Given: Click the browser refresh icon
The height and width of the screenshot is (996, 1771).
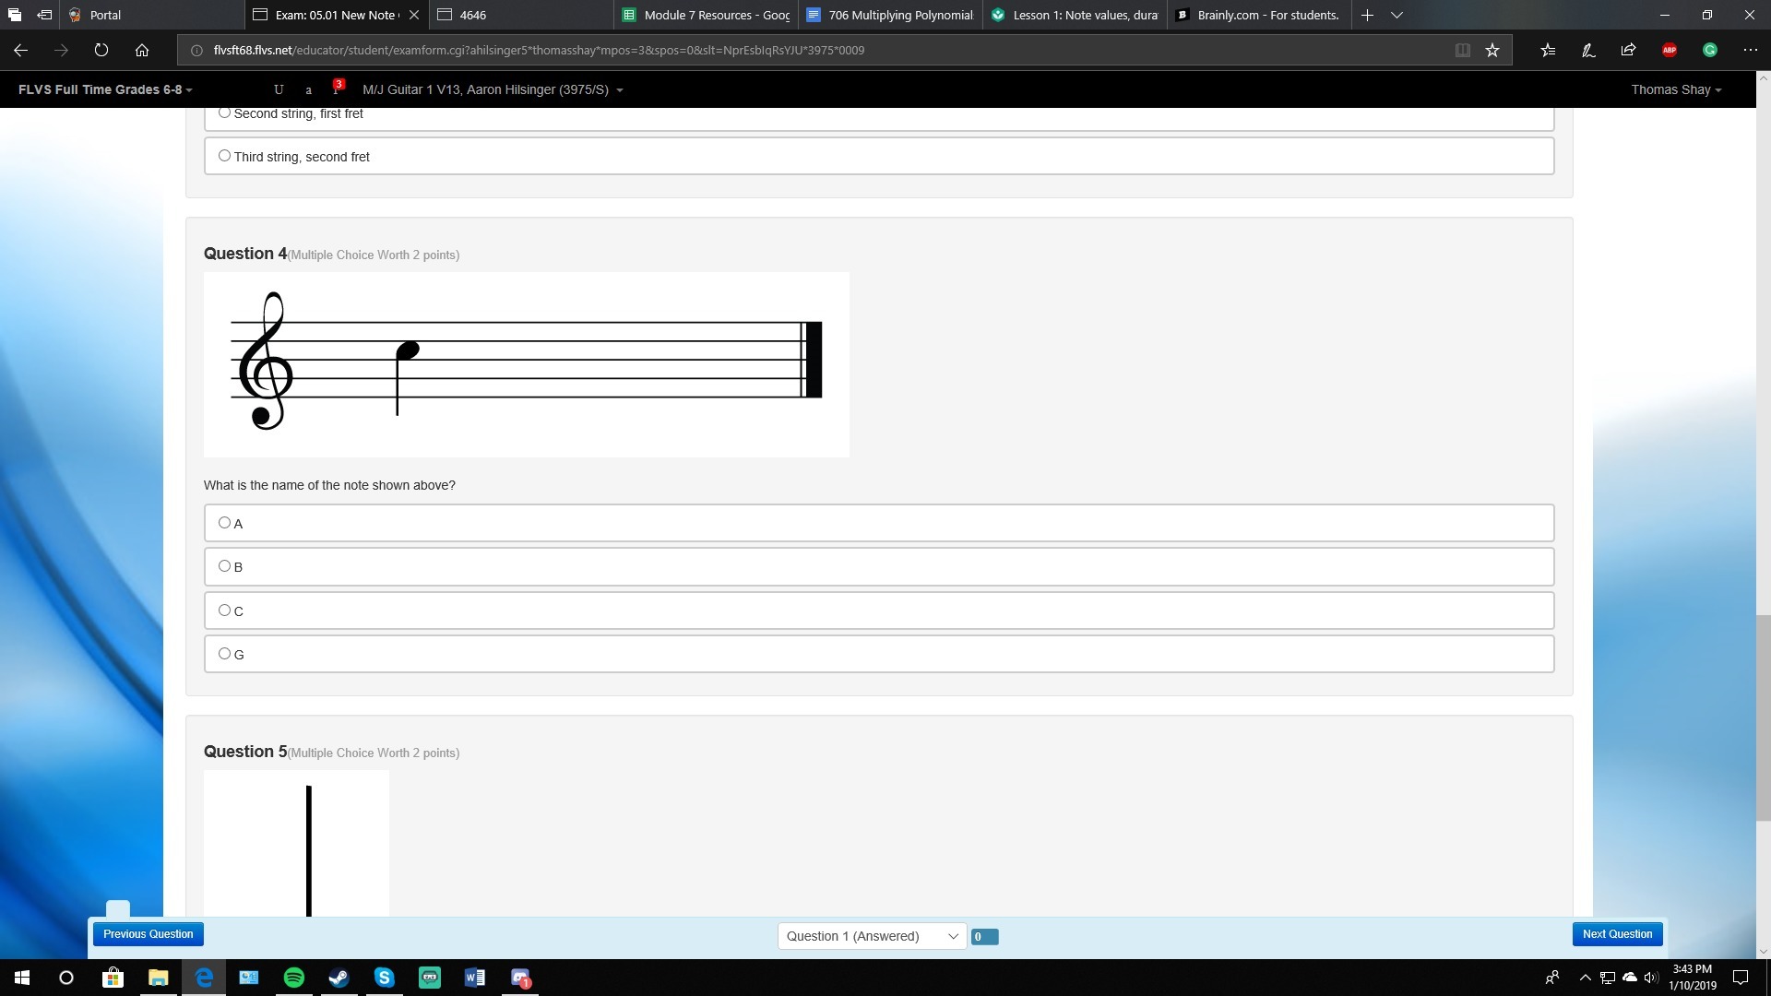Looking at the screenshot, I should coord(101,50).
